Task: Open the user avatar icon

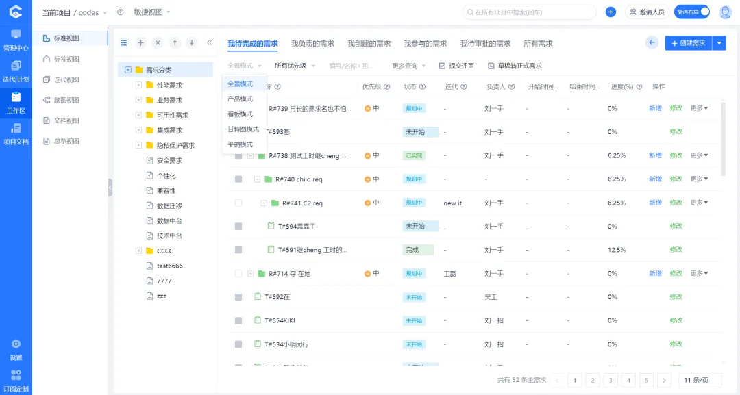Action: (726, 12)
